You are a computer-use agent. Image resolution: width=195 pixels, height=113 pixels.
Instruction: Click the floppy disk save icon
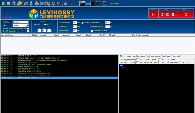14,3
